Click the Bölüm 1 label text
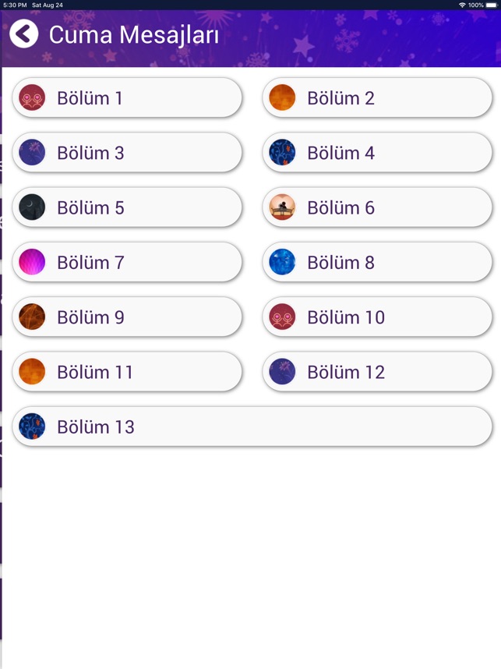The image size is (501, 669). [90, 98]
